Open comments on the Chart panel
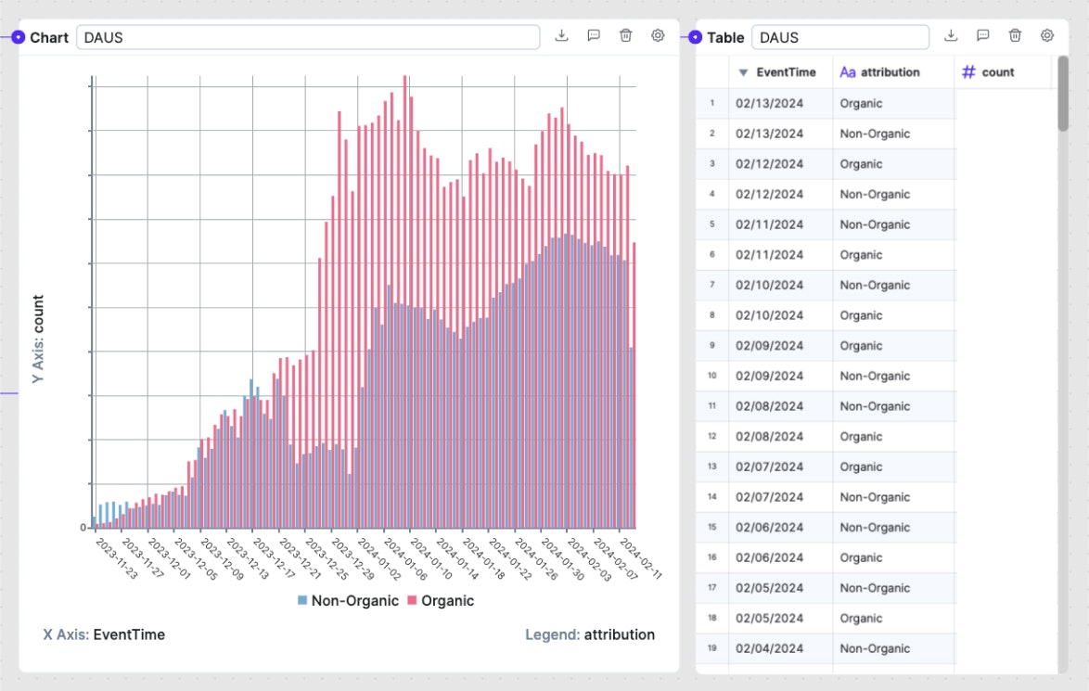Image resolution: width=1089 pixels, height=691 pixels. [x=594, y=35]
